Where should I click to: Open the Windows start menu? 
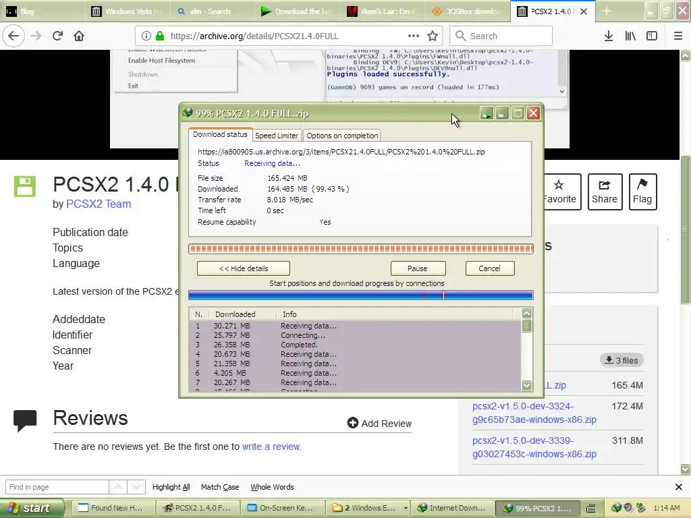[32, 508]
